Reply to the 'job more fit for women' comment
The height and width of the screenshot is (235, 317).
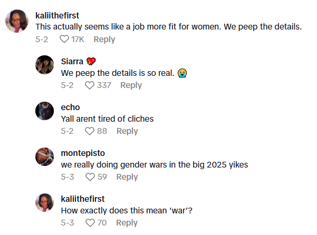pos(104,40)
